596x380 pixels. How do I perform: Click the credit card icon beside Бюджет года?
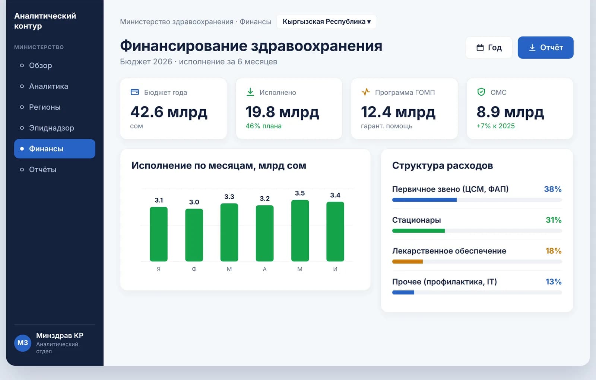[x=135, y=92]
